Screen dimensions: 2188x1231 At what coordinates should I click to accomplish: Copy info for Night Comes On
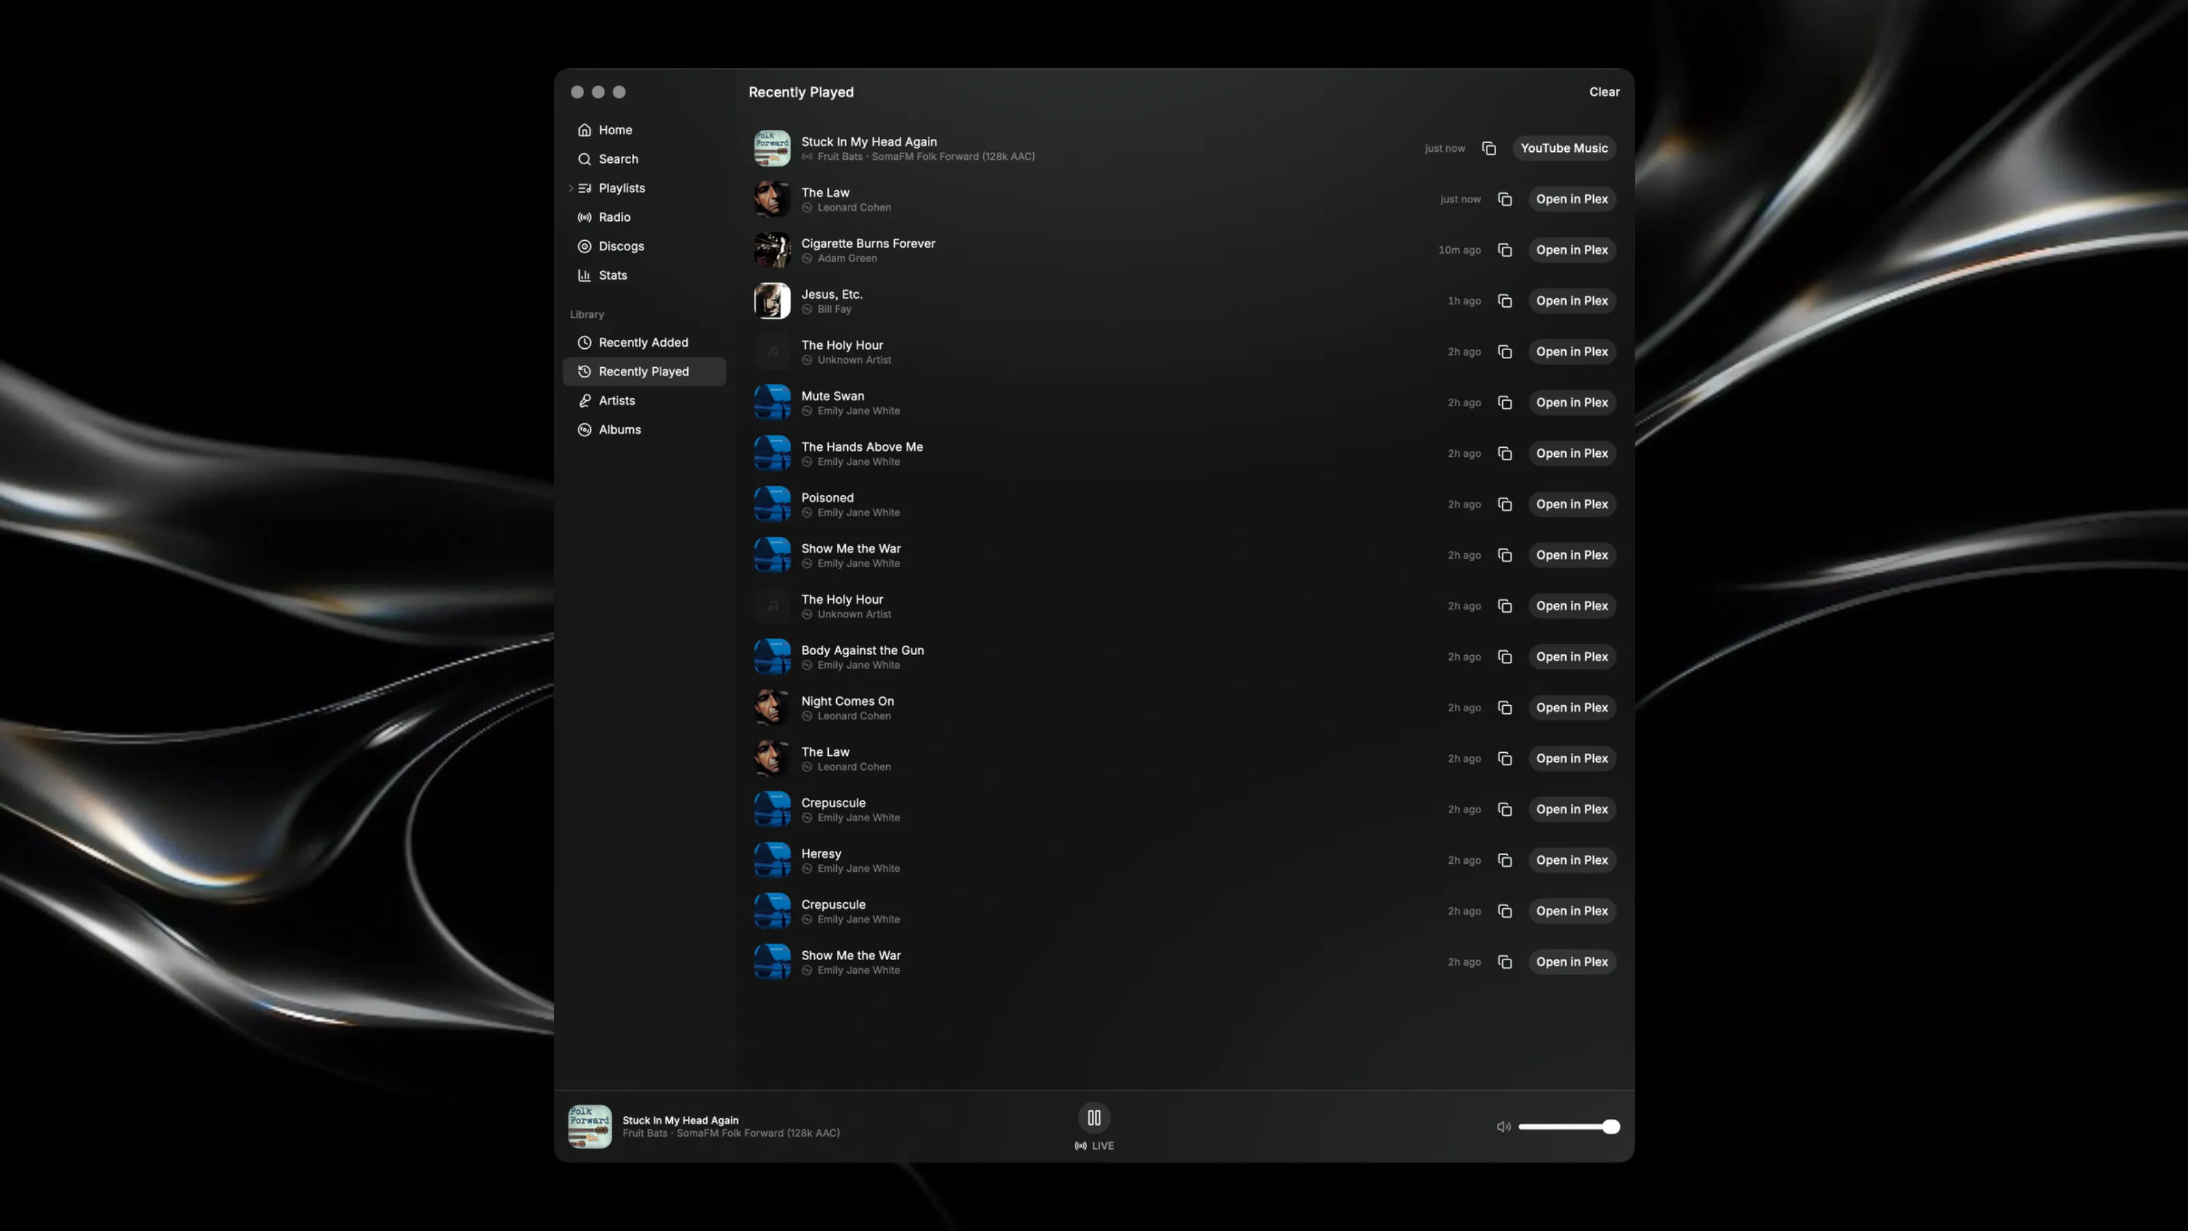[1504, 708]
